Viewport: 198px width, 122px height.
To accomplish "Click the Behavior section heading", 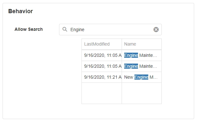I will pyautogui.click(x=21, y=11).
